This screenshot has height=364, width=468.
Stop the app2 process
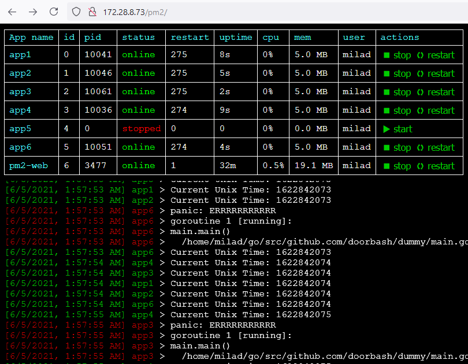(397, 74)
